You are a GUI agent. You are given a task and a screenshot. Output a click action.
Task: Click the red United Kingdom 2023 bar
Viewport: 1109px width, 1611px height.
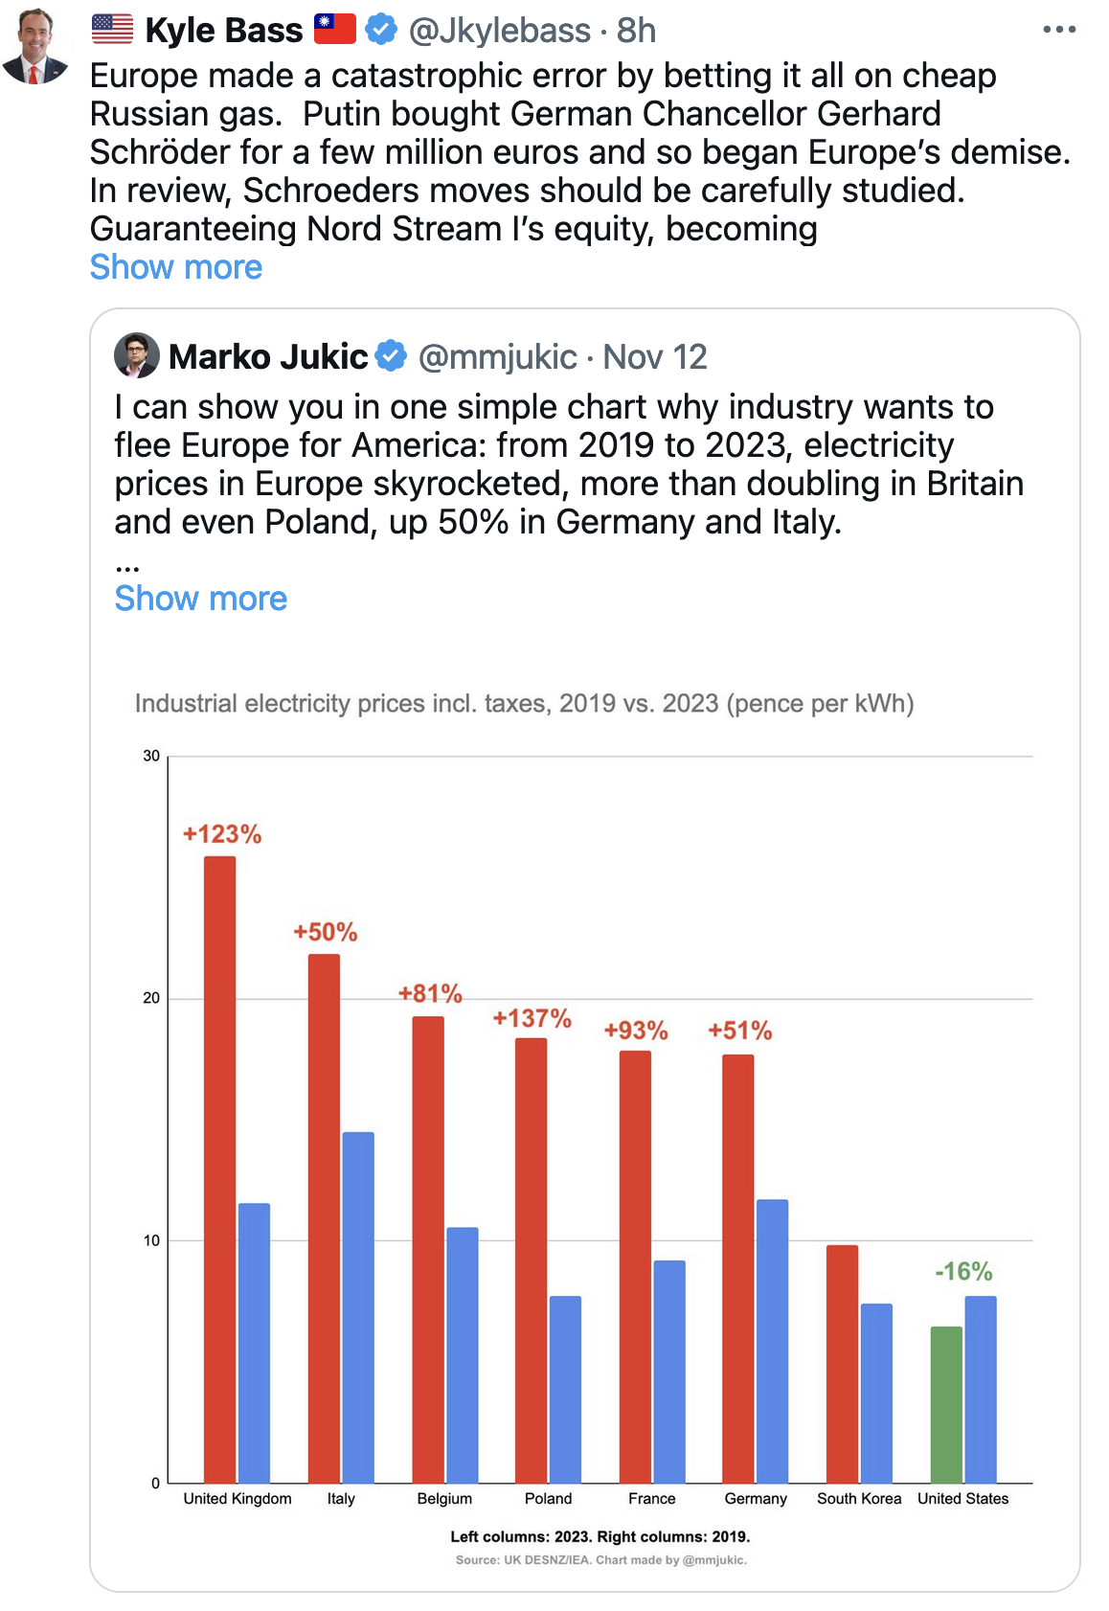click(220, 1169)
